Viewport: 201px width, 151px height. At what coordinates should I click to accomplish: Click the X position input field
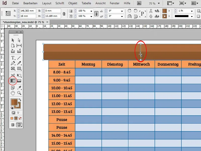[28, 11]
